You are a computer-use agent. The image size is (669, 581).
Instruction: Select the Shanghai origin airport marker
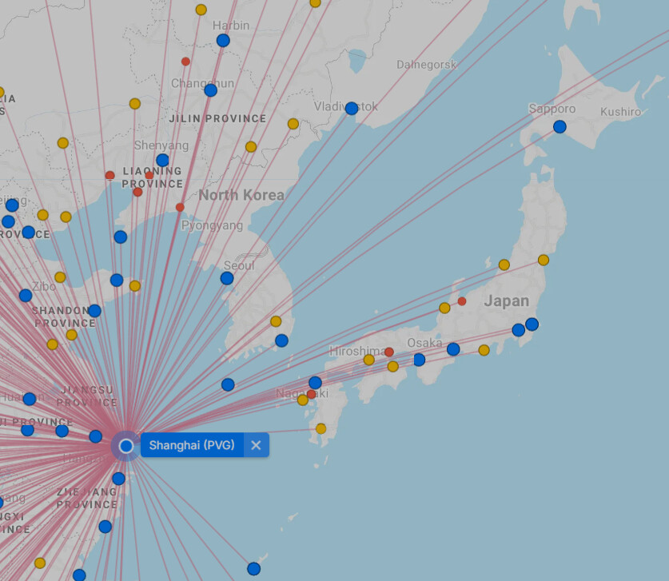click(x=125, y=445)
